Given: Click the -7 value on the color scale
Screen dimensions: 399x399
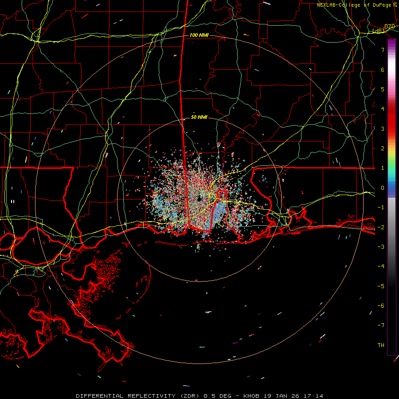Looking at the screenshot, I should (x=381, y=325).
